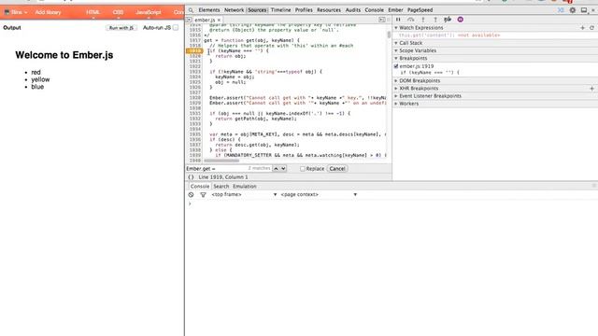Add a watch expression with the plus icon
The width and height of the screenshot is (598, 336).
pos(582,28)
